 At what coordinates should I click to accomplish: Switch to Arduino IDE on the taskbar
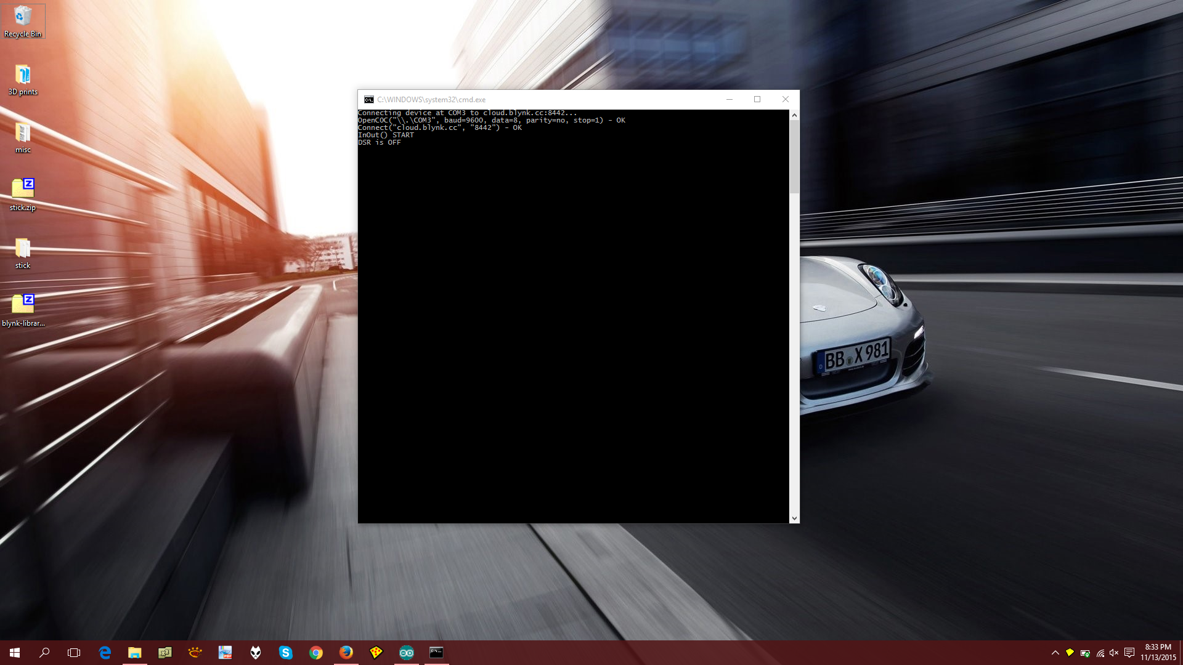(406, 653)
